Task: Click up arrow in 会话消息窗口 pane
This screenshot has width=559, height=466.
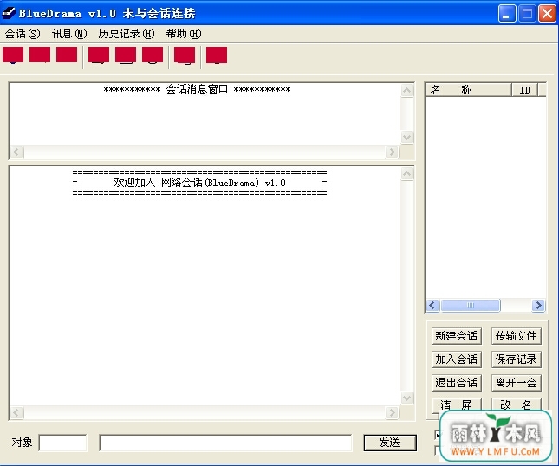Action: pos(406,90)
